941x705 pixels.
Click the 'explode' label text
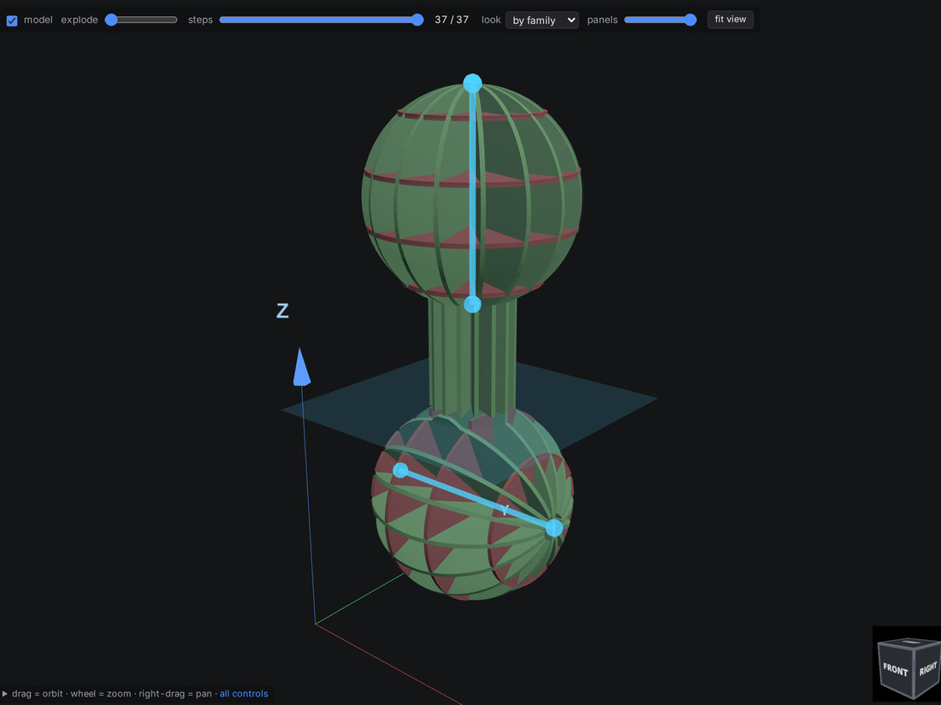click(x=80, y=20)
